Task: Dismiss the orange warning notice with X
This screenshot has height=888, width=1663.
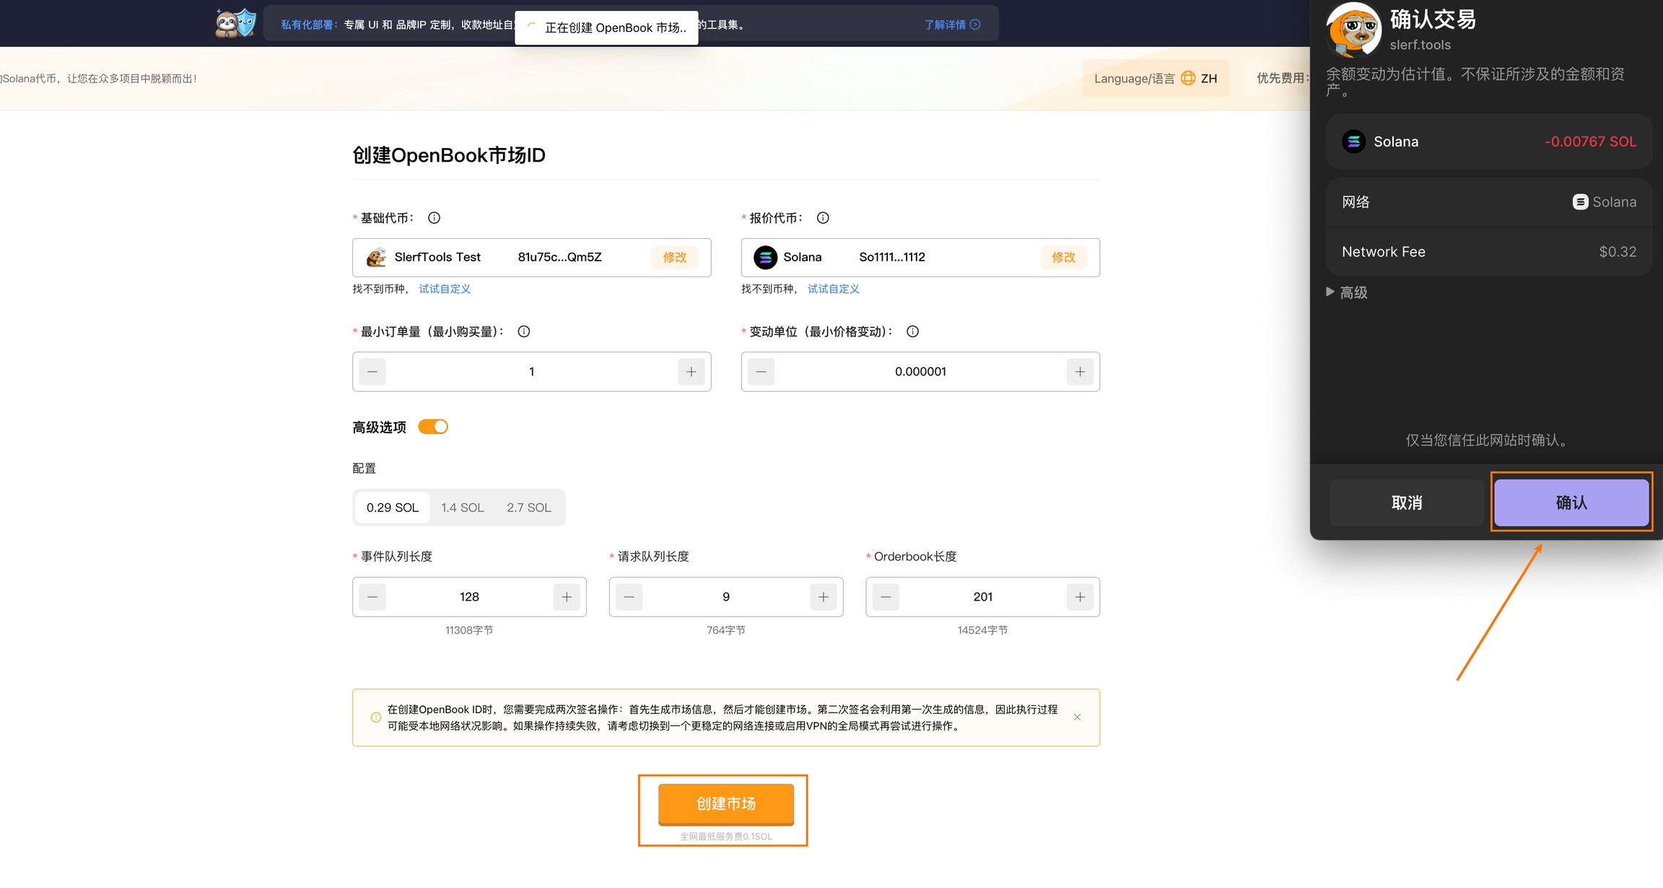Action: (x=1077, y=717)
